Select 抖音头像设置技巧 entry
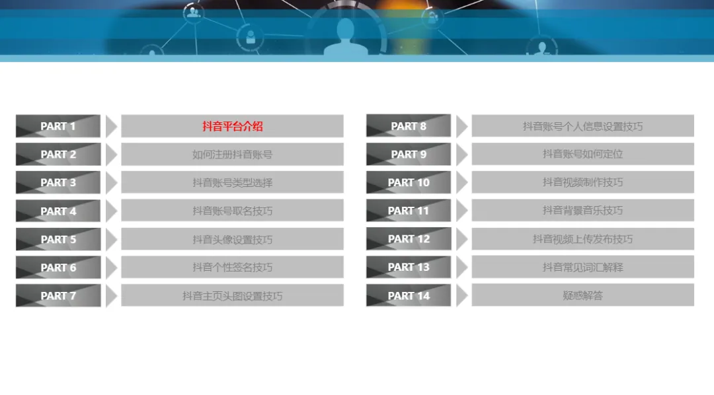The width and height of the screenshot is (714, 395). click(x=232, y=239)
